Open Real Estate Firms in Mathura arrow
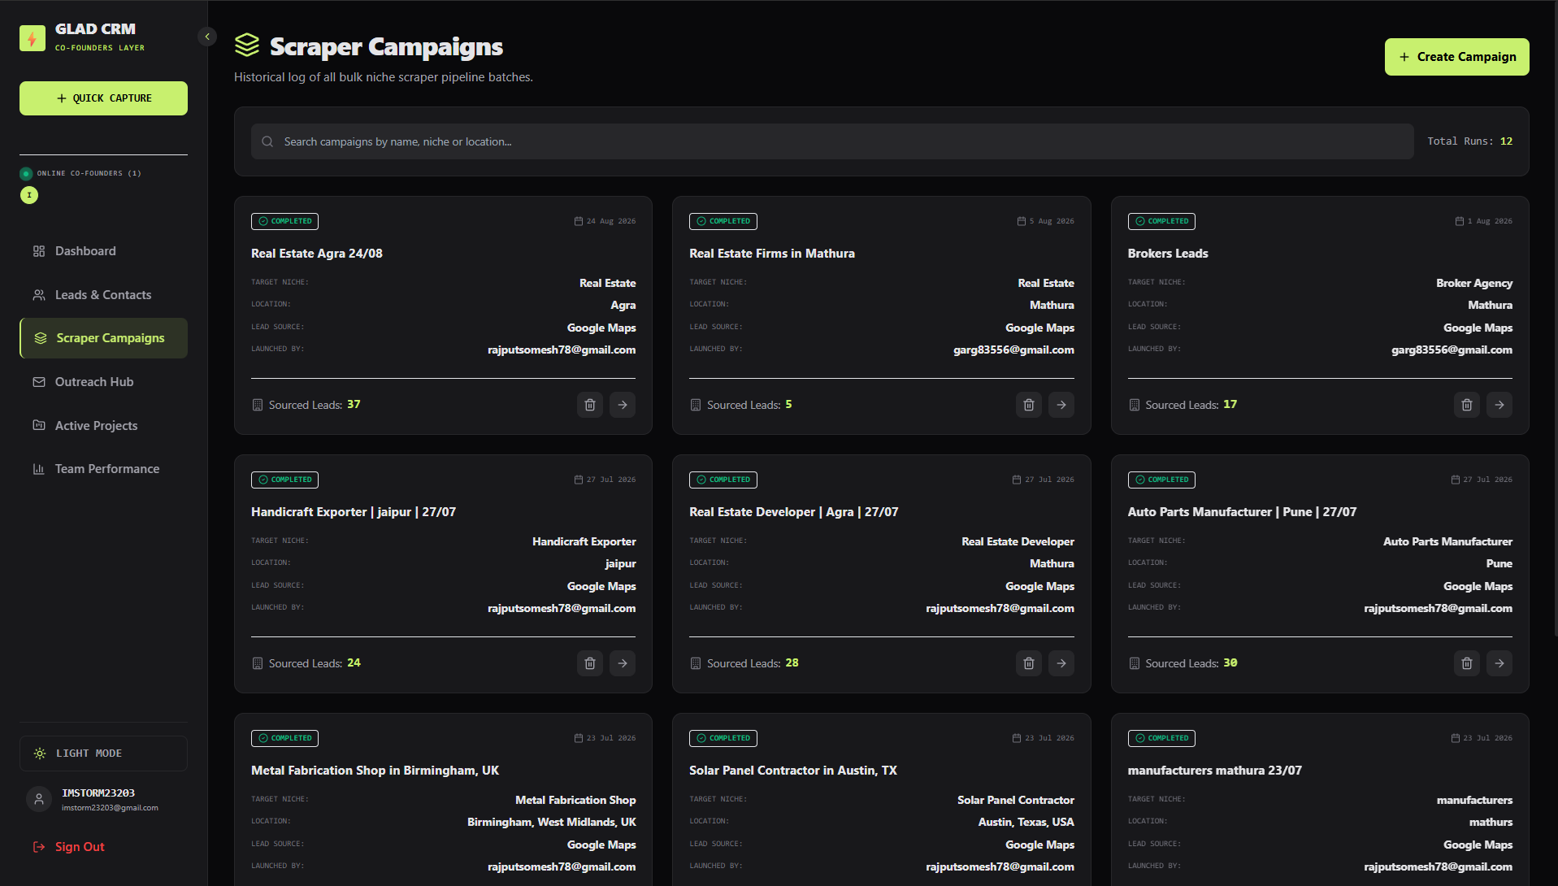The image size is (1558, 886). (1061, 405)
